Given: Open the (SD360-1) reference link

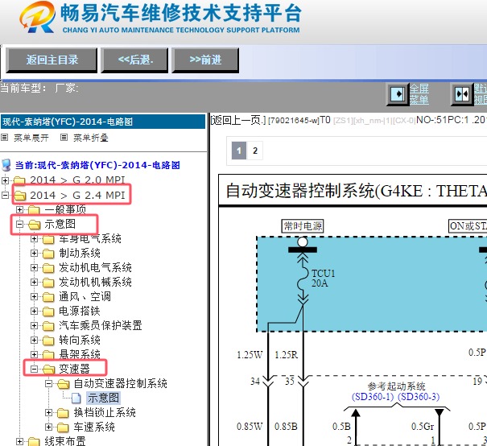Looking at the screenshot, I should pos(373,397).
